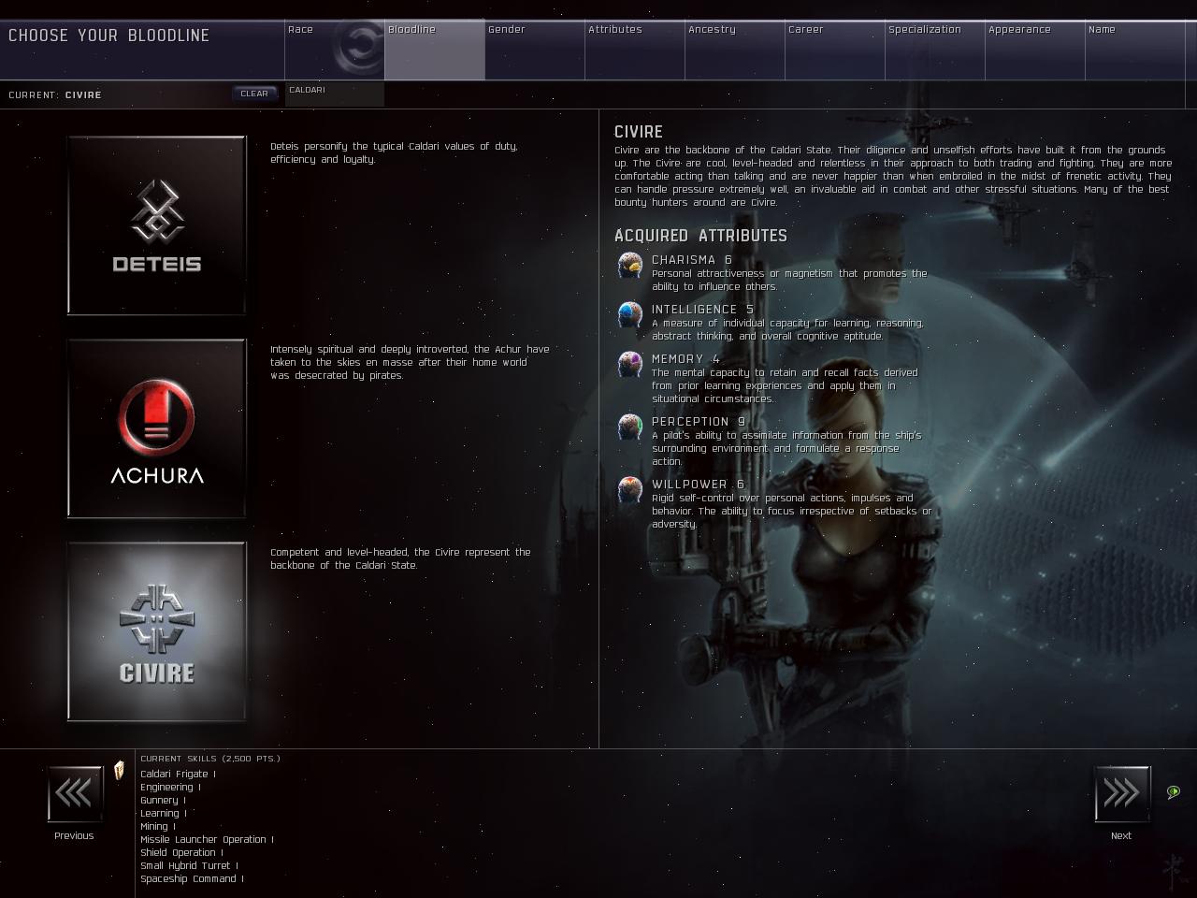The height and width of the screenshot is (898, 1197).
Task: Click the Perception 9 attribute label
Action: click(699, 422)
